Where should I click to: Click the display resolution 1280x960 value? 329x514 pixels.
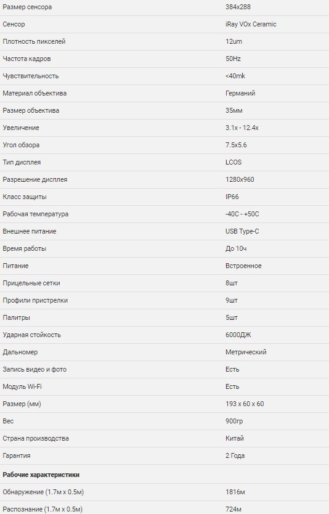tap(240, 179)
